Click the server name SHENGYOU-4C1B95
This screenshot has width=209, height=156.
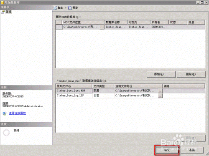click(x=13, y=96)
